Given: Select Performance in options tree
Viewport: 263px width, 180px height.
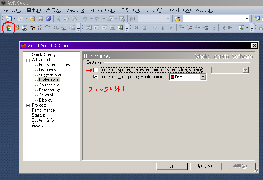Looking at the screenshot, I should (x=44, y=110).
